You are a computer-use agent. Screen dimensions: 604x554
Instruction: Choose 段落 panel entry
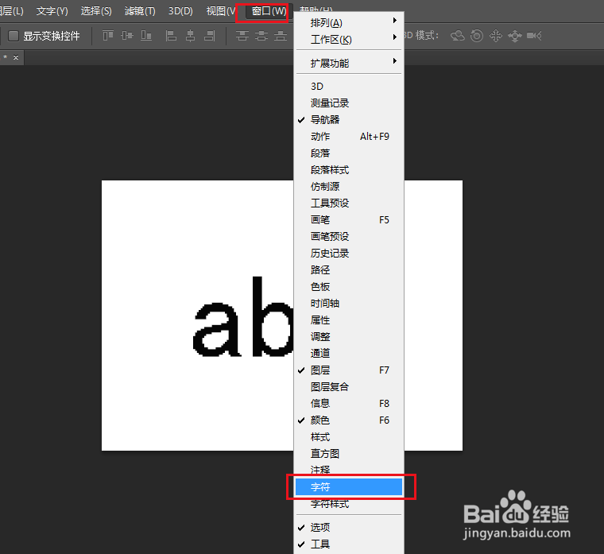point(349,153)
